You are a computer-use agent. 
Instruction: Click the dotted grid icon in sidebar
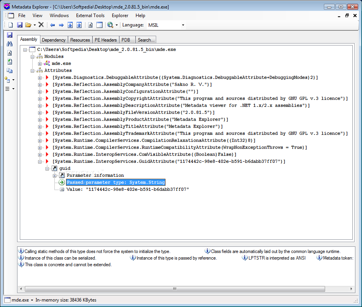coord(7,89)
